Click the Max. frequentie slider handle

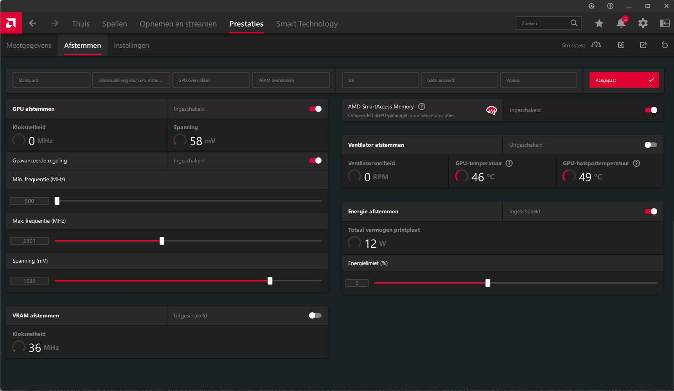162,241
